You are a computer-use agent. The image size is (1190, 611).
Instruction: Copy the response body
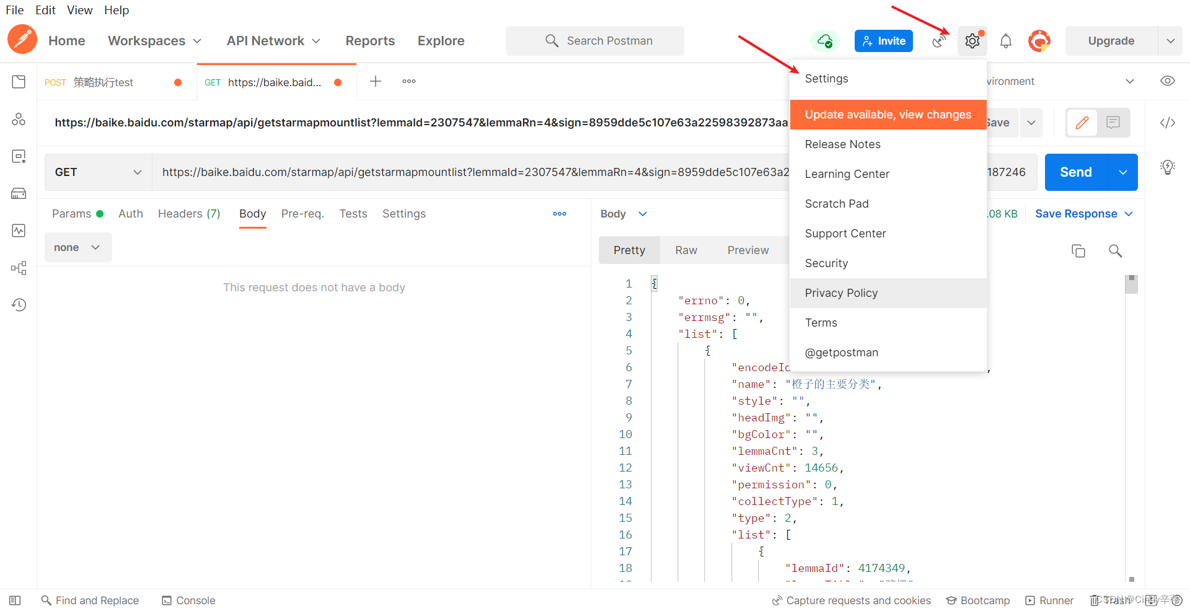tap(1078, 251)
